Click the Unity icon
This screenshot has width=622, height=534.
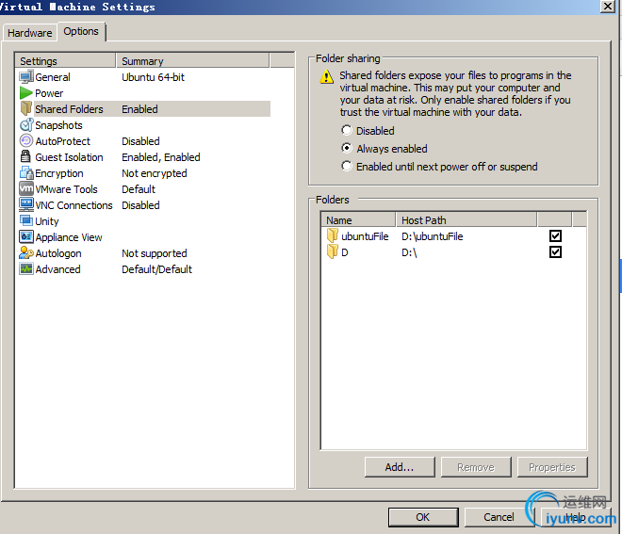26,220
